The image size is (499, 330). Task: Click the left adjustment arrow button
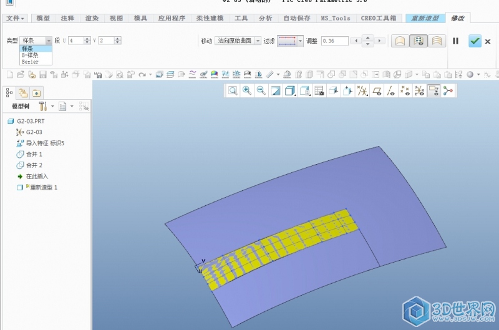pos(356,41)
